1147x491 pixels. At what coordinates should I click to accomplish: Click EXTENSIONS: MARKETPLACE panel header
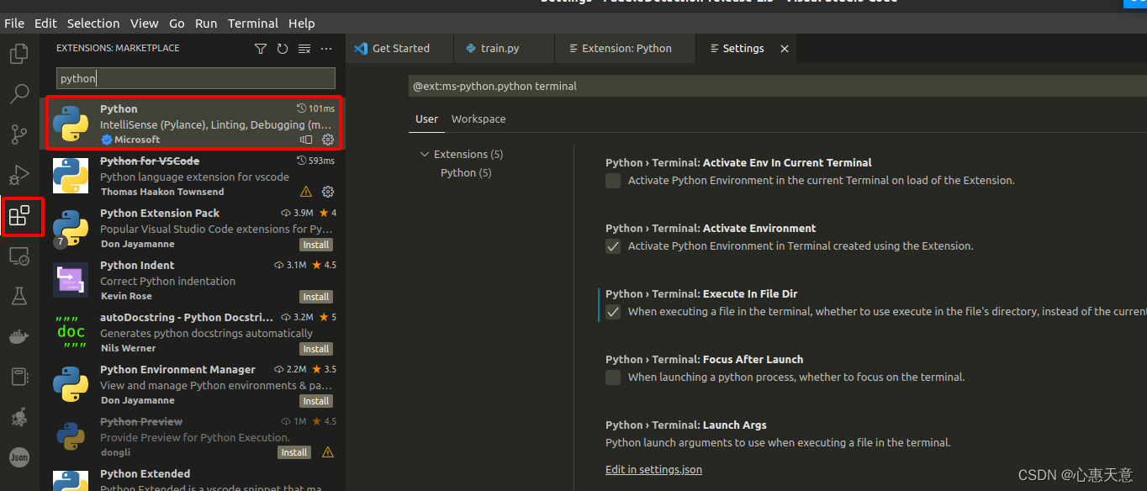118,49
